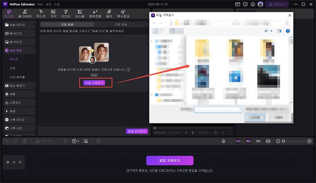
Task: Click the subtitle cut icon in timeline toolbar
Action: pos(86,141)
